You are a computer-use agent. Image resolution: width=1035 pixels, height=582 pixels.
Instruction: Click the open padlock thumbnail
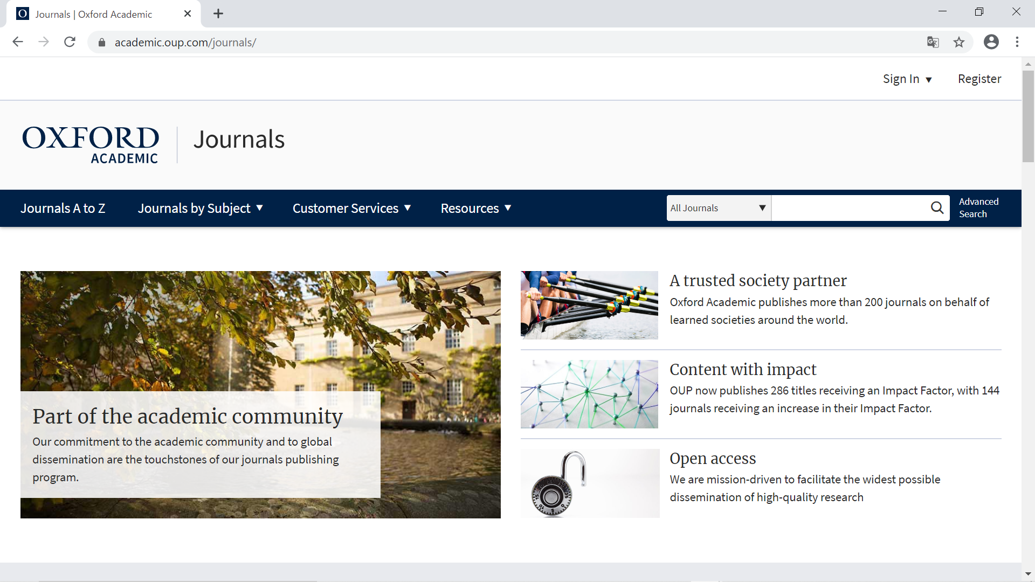point(590,483)
